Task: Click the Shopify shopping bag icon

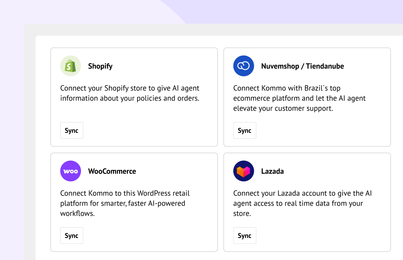Action: click(71, 66)
